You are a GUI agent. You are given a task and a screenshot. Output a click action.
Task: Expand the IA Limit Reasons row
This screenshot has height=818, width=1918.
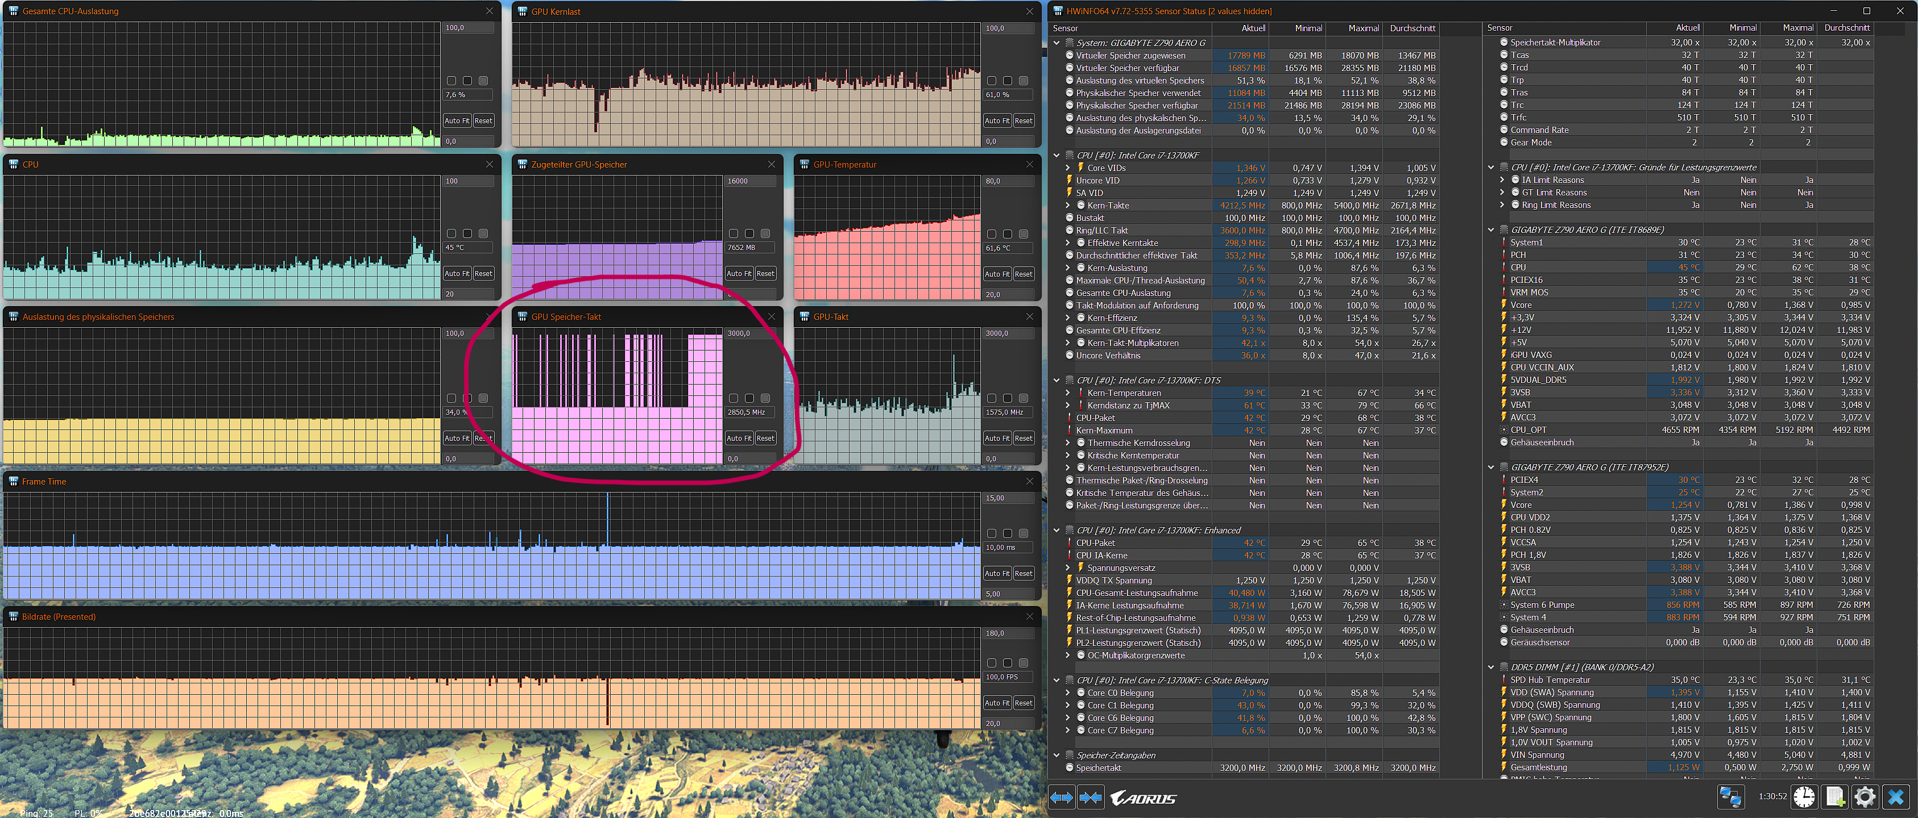pyautogui.click(x=1502, y=180)
